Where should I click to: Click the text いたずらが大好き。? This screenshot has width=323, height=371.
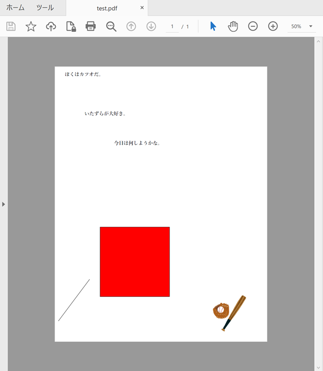point(105,113)
